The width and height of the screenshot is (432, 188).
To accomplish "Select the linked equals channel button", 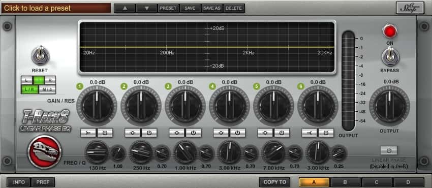I will coord(39,80).
